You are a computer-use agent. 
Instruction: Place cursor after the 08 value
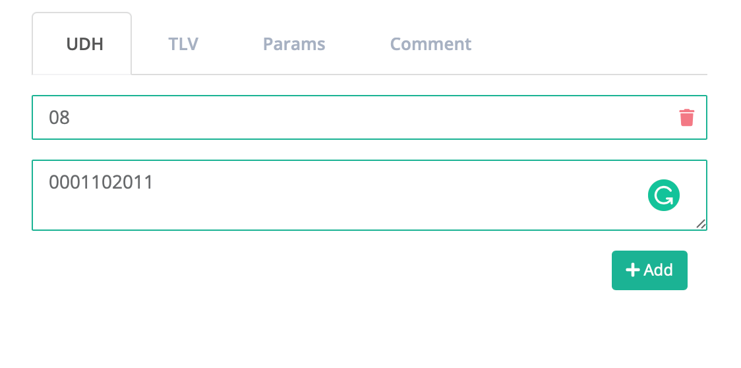tap(71, 117)
